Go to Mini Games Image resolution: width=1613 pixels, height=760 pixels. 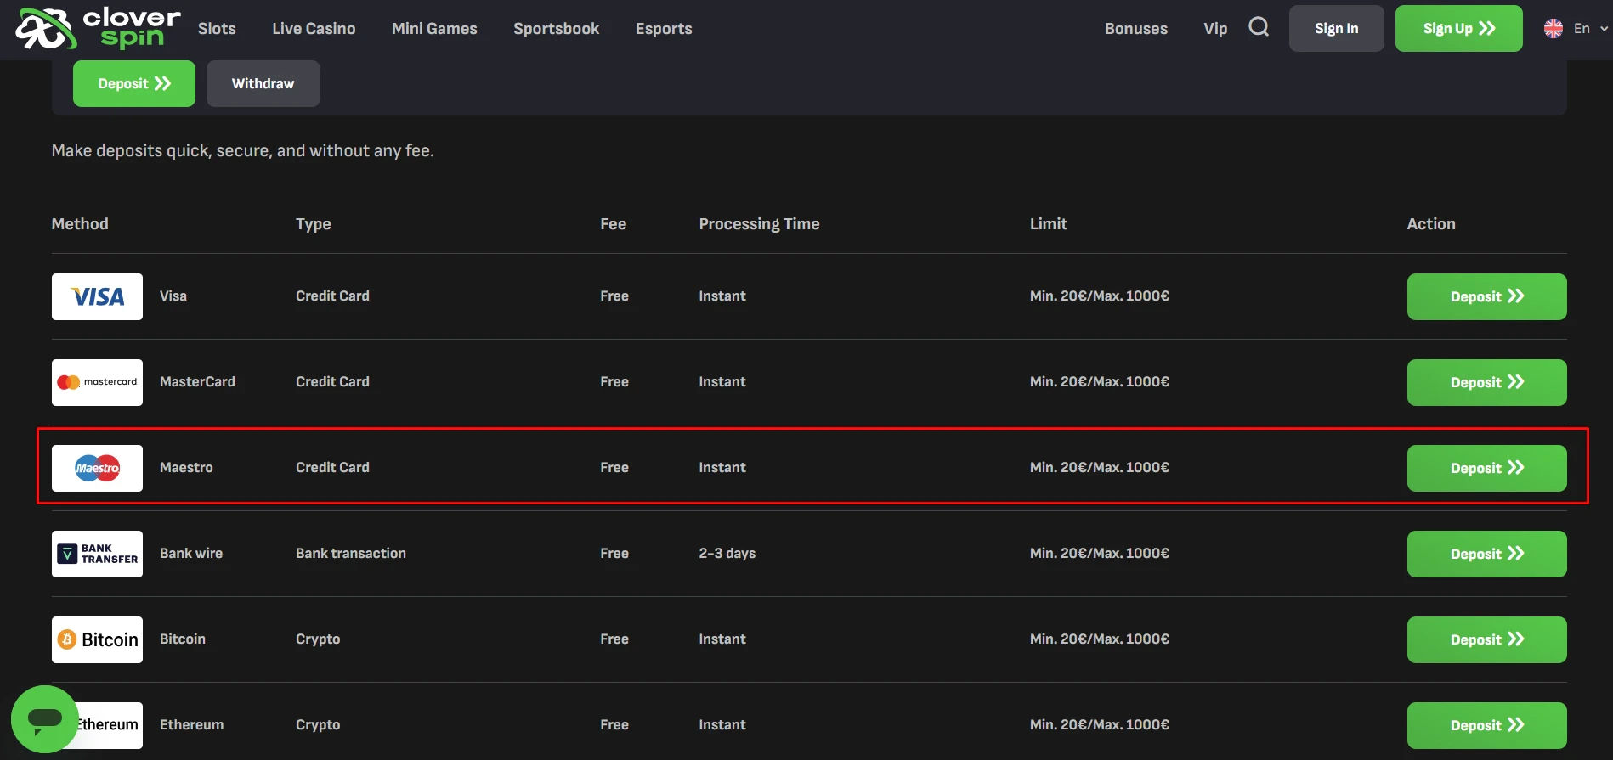[434, 28]
